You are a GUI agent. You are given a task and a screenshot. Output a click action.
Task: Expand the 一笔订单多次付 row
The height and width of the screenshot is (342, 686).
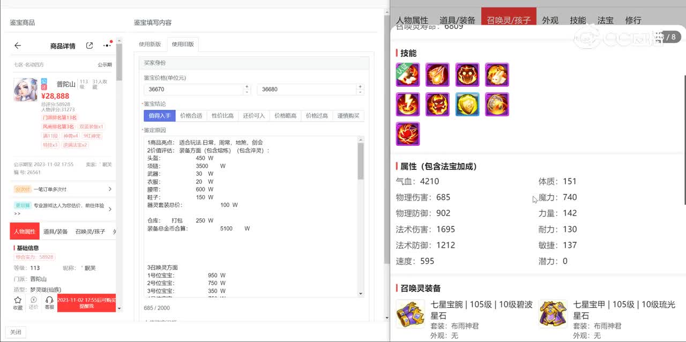pyautogui.click(x=63, y=189)
